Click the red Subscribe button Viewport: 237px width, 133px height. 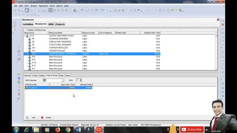192,130
